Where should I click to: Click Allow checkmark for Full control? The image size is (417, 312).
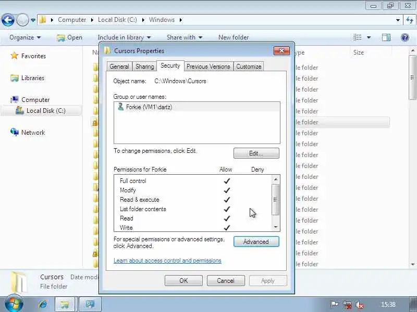point(227,181)
